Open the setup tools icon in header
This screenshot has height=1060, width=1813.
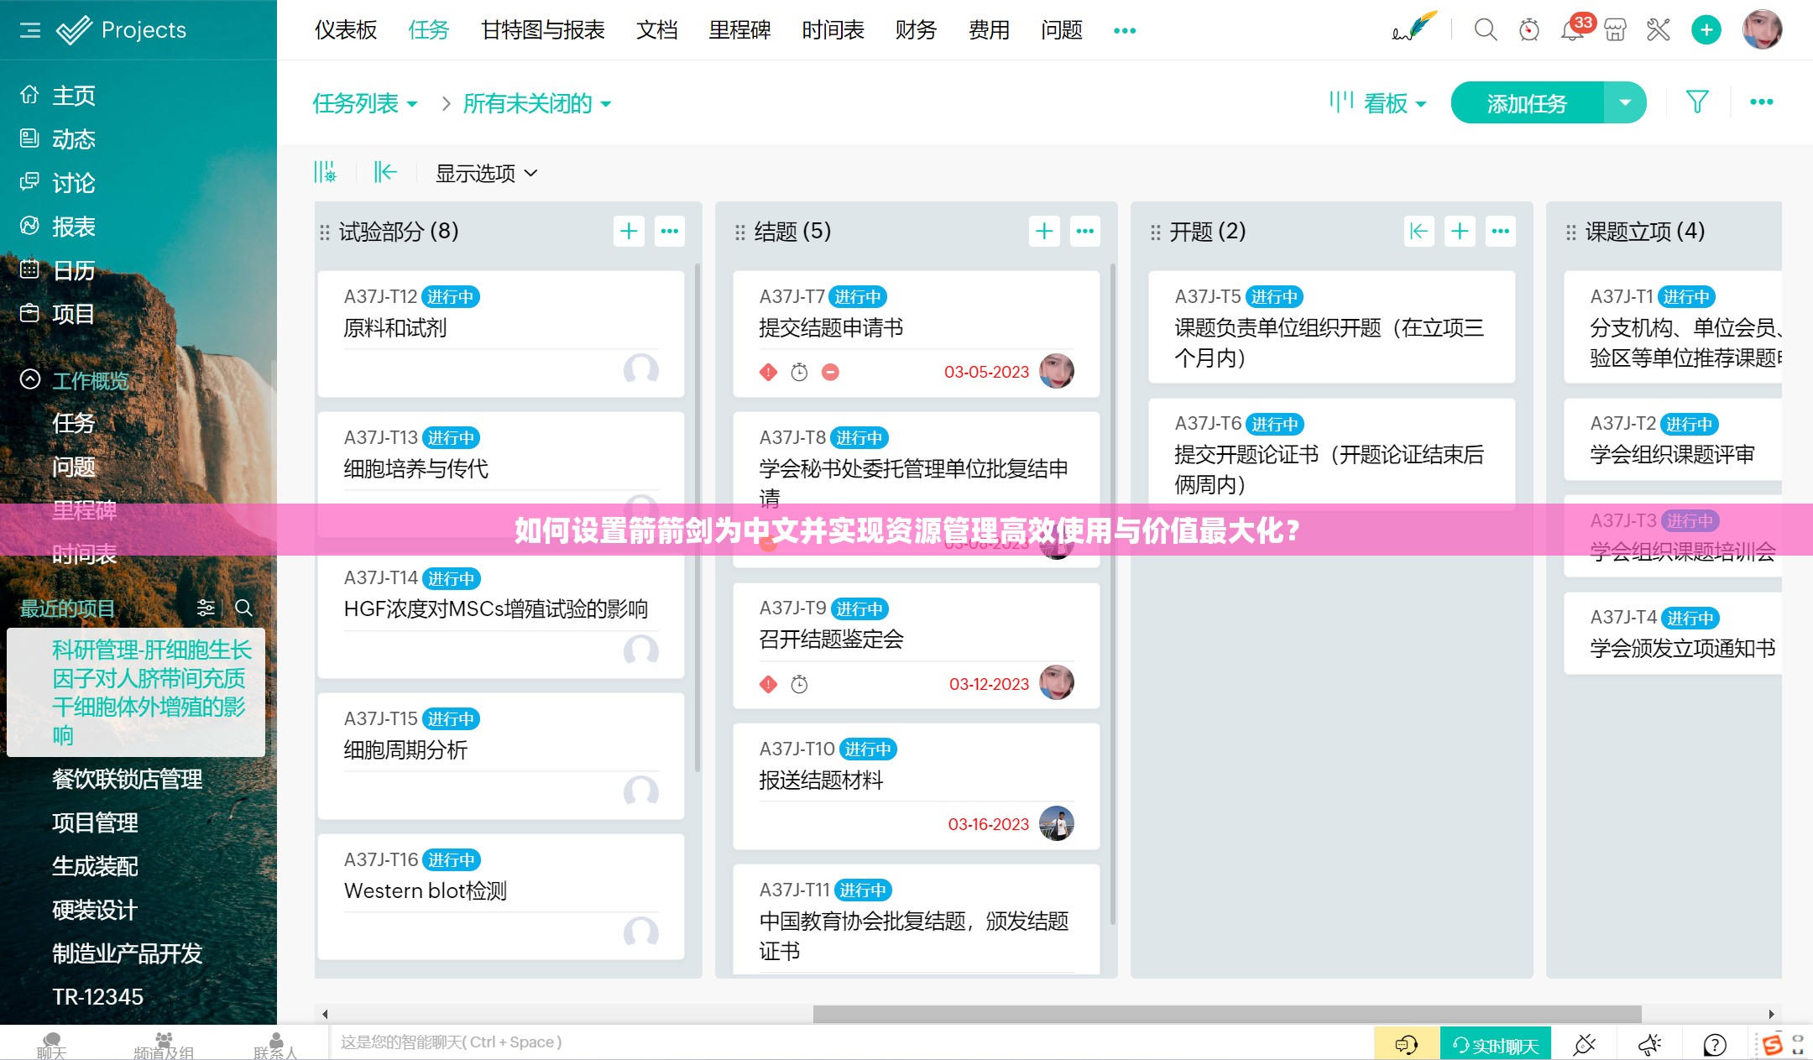pyautogui.click(x=1659, y=30)
